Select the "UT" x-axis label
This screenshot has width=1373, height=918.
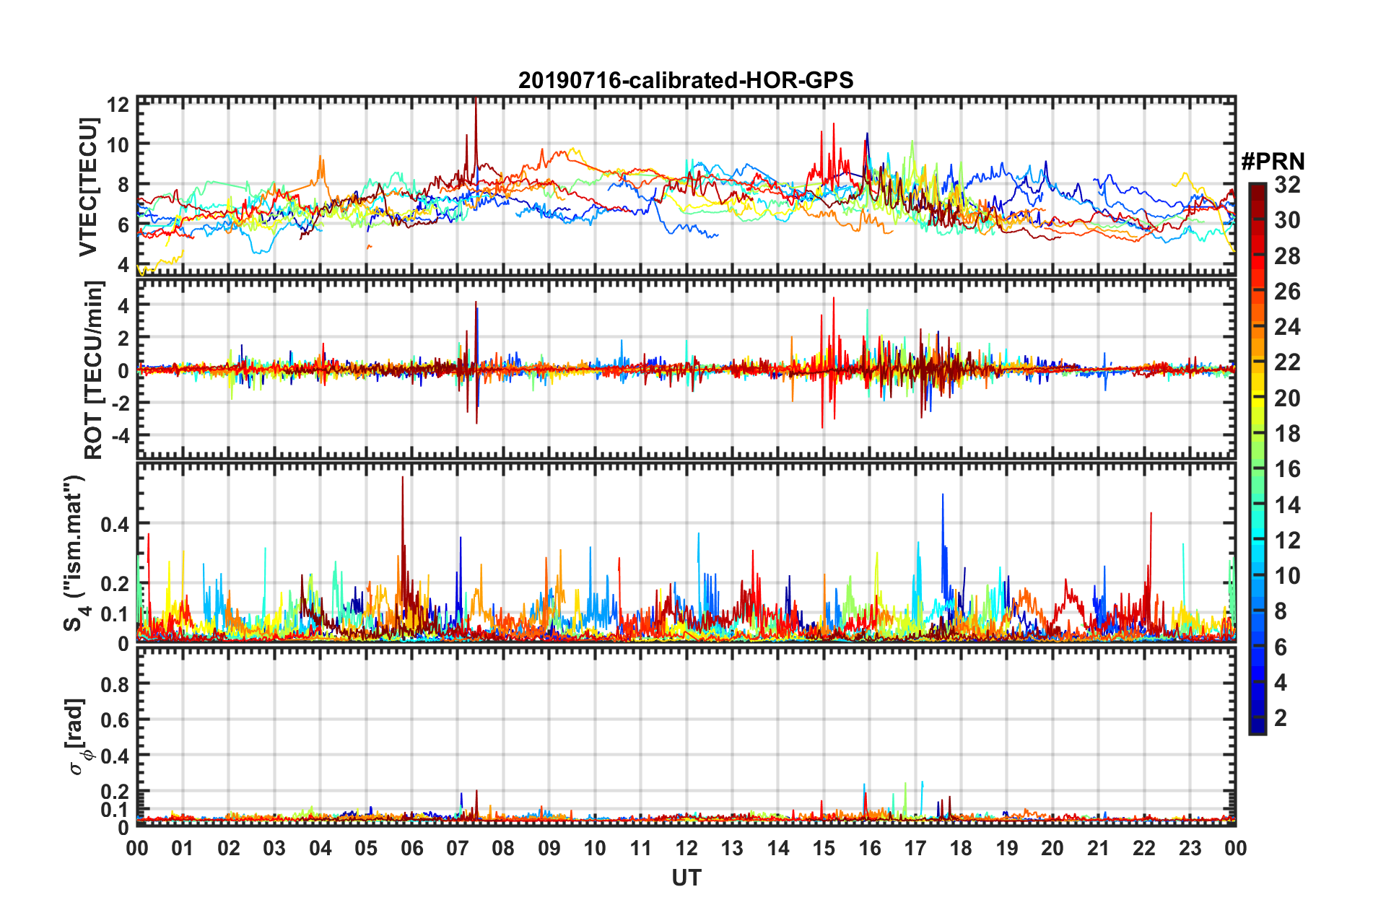[686, 878]
